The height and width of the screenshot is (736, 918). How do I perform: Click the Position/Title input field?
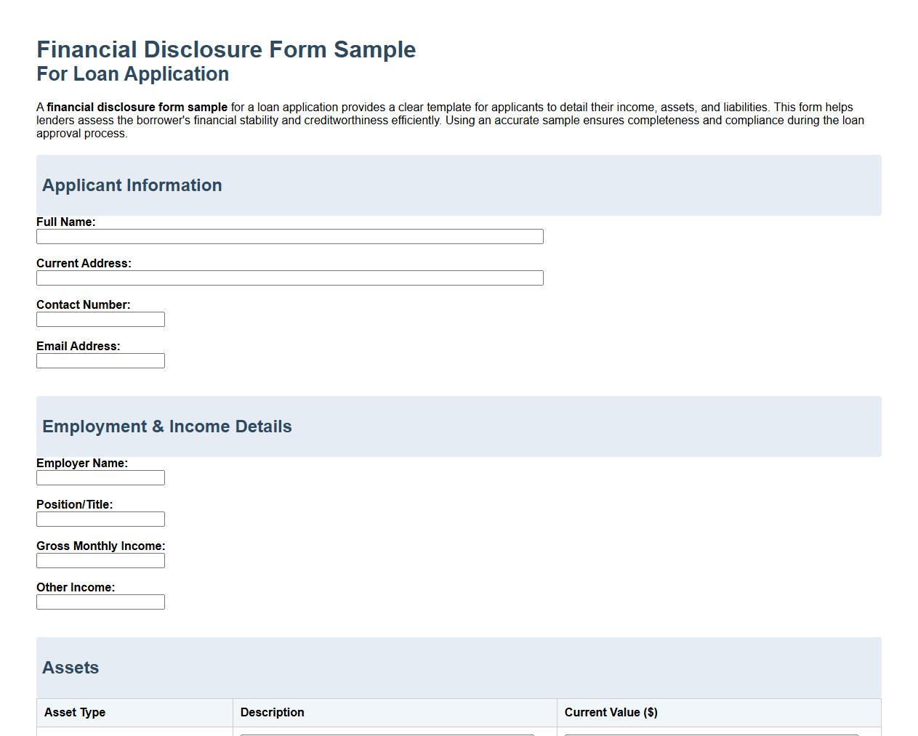(100, 519)
